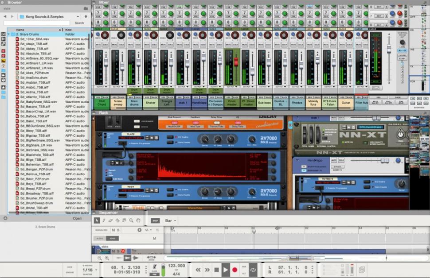The height and width of the screenshot is (278, 430).
Task: Click the Search button in browser
Action: (x=79, y=23)
